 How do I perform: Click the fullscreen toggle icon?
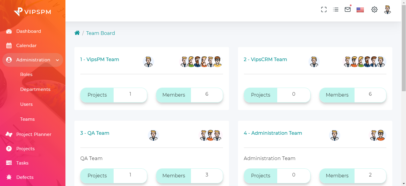coord(324,10)
